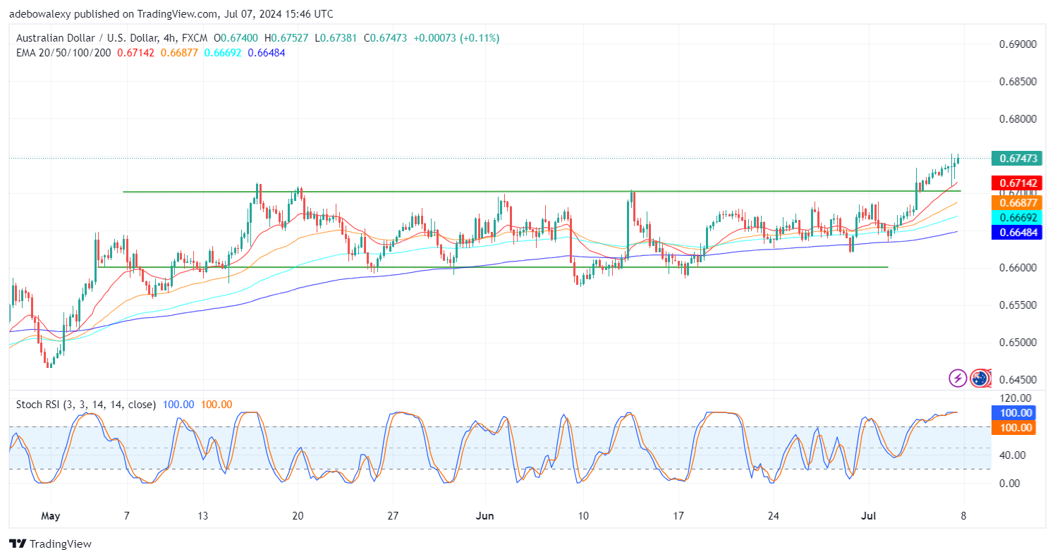
Task: Click the 0.68500 price axis label
Action: [x=1016, y=82]
